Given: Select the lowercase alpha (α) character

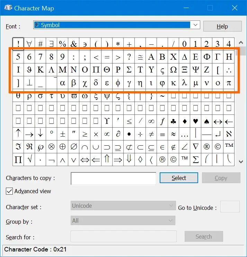Looking at the screenshot, I should (62, 83).
